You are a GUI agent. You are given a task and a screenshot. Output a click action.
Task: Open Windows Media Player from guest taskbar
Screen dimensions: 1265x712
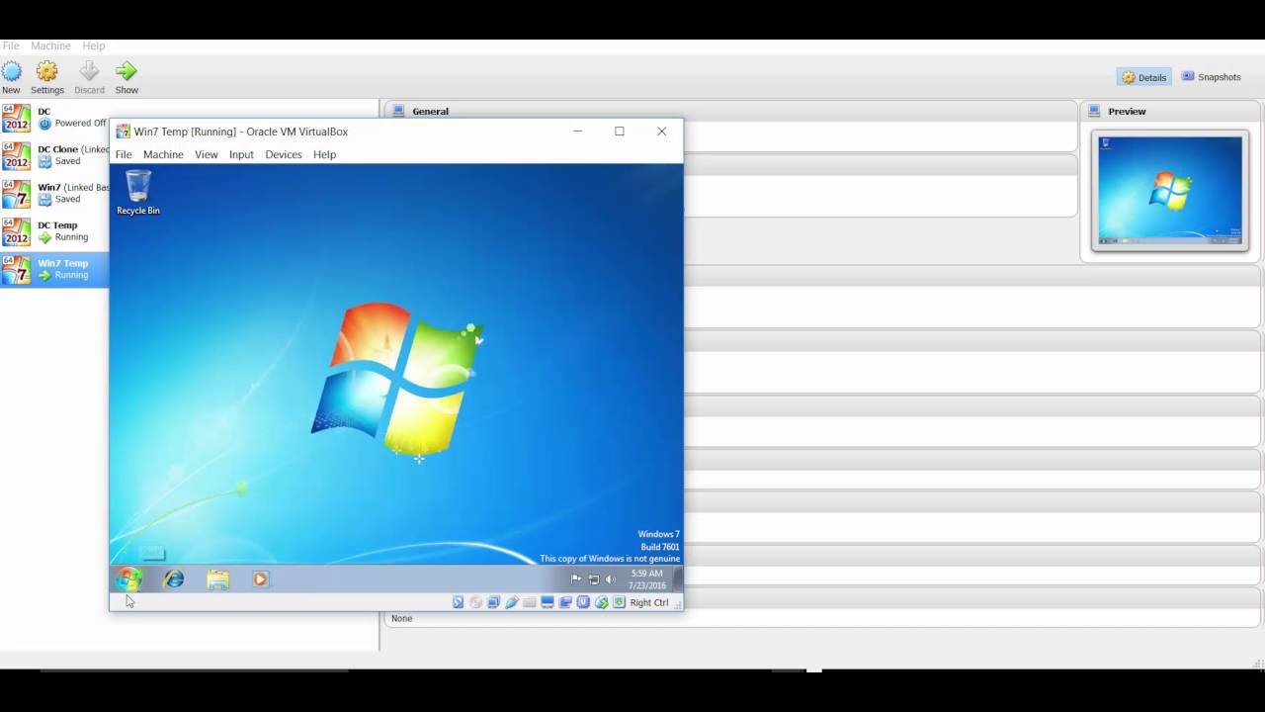[260, 579]
